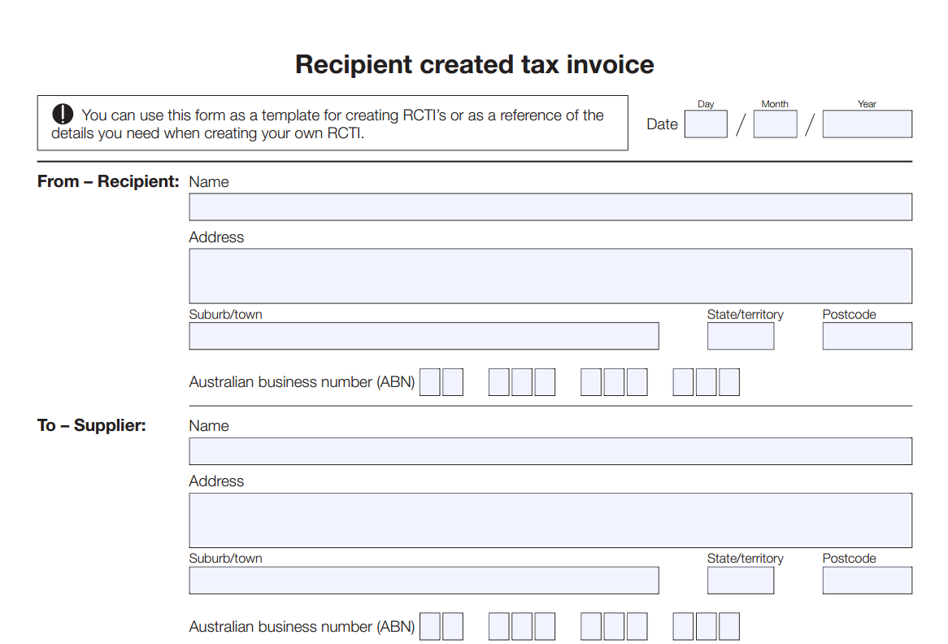
Task: Click the second digit box of Recipient ABN
Action: tap(453, 382)
